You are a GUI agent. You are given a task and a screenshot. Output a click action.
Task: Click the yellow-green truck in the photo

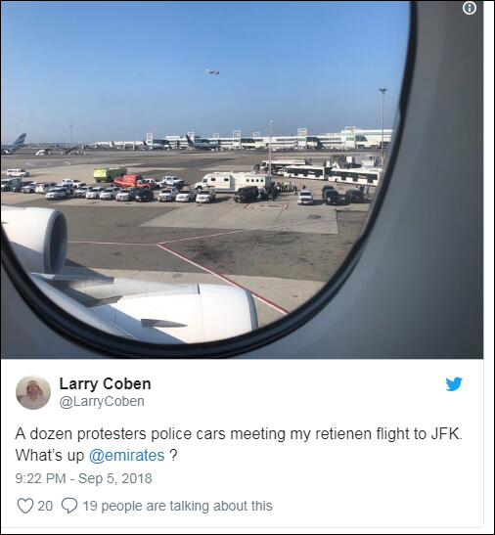coord(110,174)
